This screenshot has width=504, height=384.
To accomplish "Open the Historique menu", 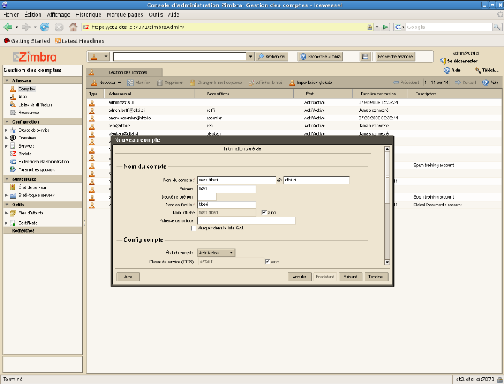I will [88, 14].
